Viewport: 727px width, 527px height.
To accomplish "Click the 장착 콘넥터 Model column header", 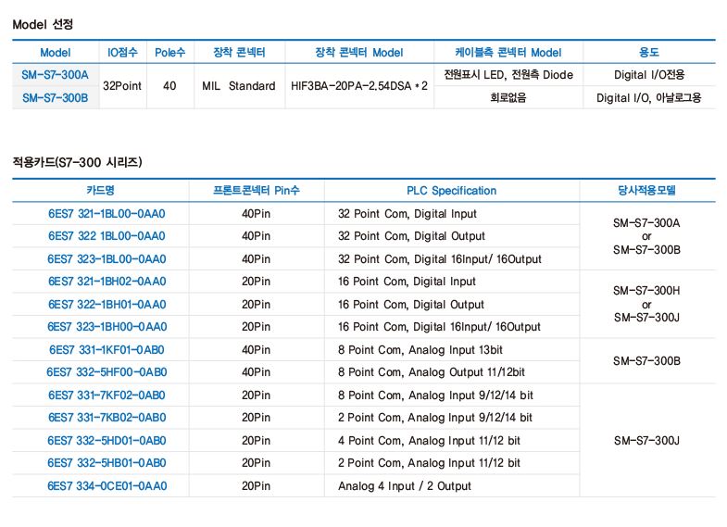I will coord(359,53).
